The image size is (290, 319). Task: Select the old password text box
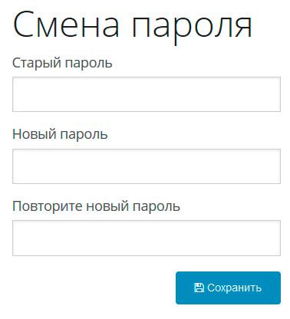(147, 94)
